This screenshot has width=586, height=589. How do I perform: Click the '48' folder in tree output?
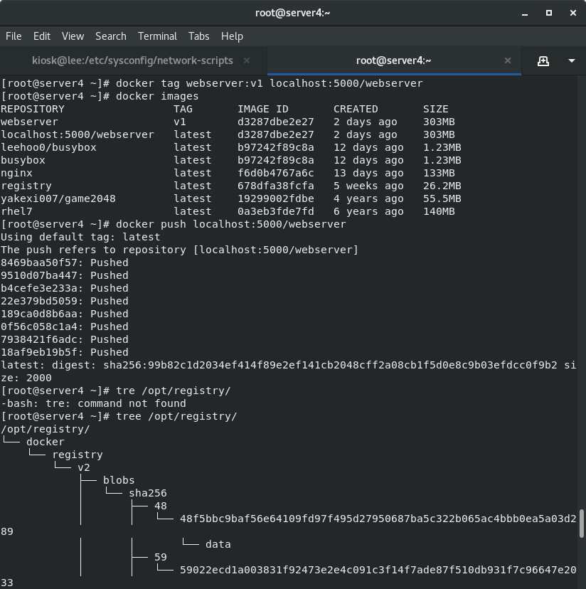tap(161, 506)
